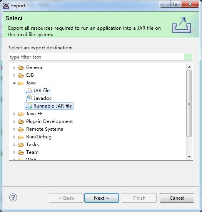
Task: Click the vertical scrollbar thumb
Action: pyautogui.click(x=189, y=103)
